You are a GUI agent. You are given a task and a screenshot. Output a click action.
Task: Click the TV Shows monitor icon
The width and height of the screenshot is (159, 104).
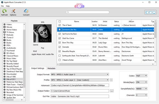pos(5,32)
